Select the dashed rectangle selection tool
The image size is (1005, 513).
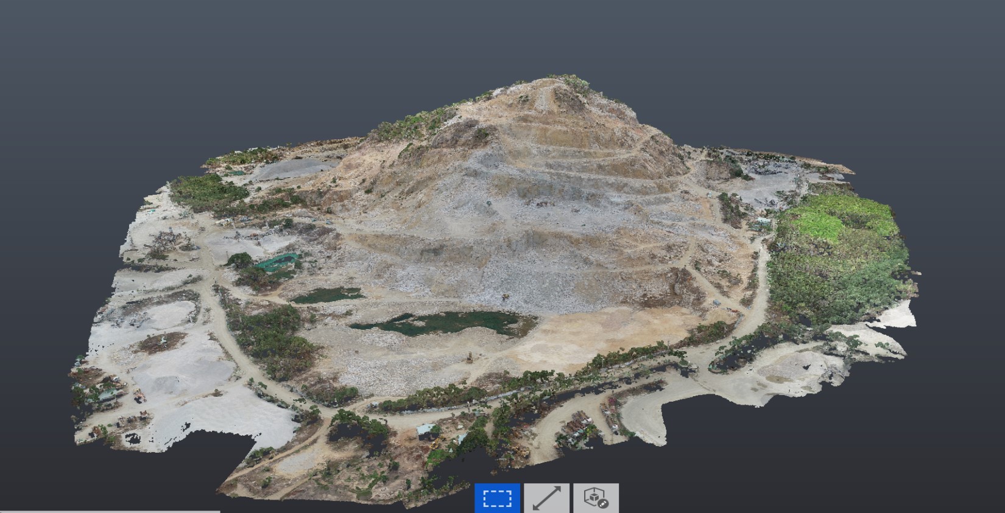(497, 498)
